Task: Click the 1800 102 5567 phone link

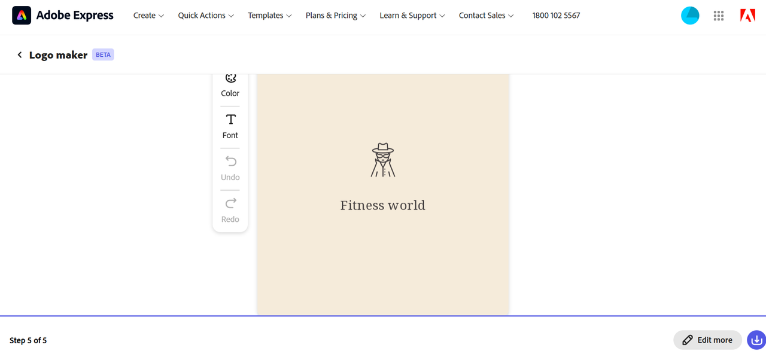Action: [x=556, y=16]
